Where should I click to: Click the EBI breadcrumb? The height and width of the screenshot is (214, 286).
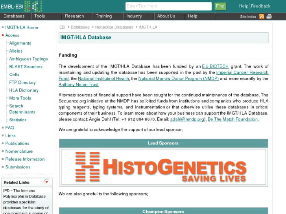click(63, 27)
